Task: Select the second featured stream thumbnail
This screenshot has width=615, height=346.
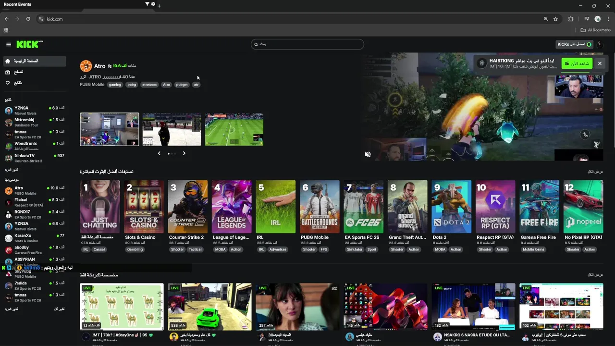Action: (172, 129)
